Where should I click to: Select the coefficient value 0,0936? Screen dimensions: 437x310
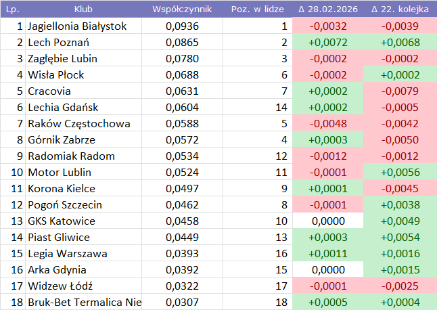click(x=182, y=26)
